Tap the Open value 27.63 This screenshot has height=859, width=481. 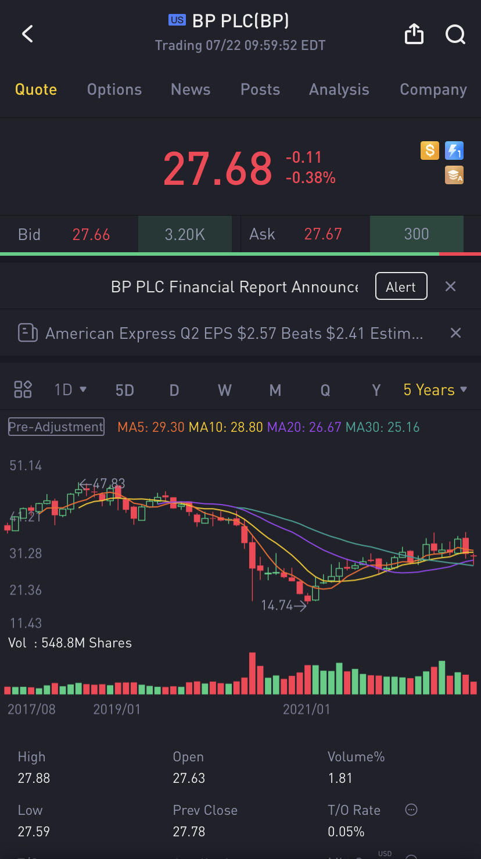pos(189,778)
